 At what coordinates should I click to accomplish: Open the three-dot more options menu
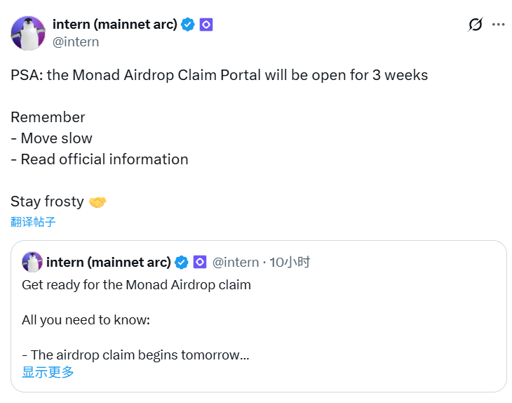[498, 25]
